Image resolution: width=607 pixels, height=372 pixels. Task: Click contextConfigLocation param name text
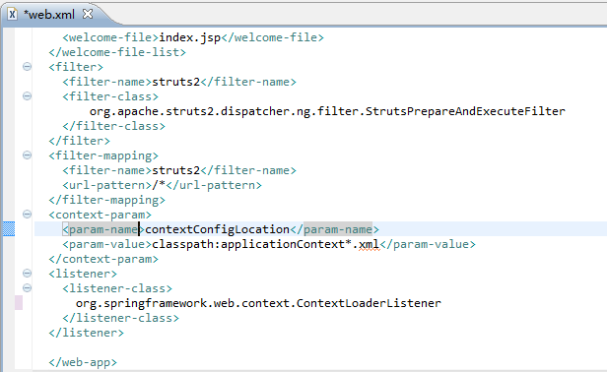(x=217, y=229)
